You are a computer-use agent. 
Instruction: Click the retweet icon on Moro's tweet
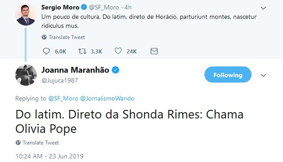click(82, 51)
